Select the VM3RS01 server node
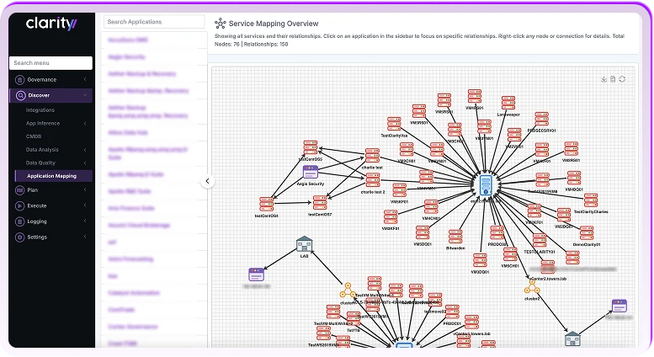 419,111
